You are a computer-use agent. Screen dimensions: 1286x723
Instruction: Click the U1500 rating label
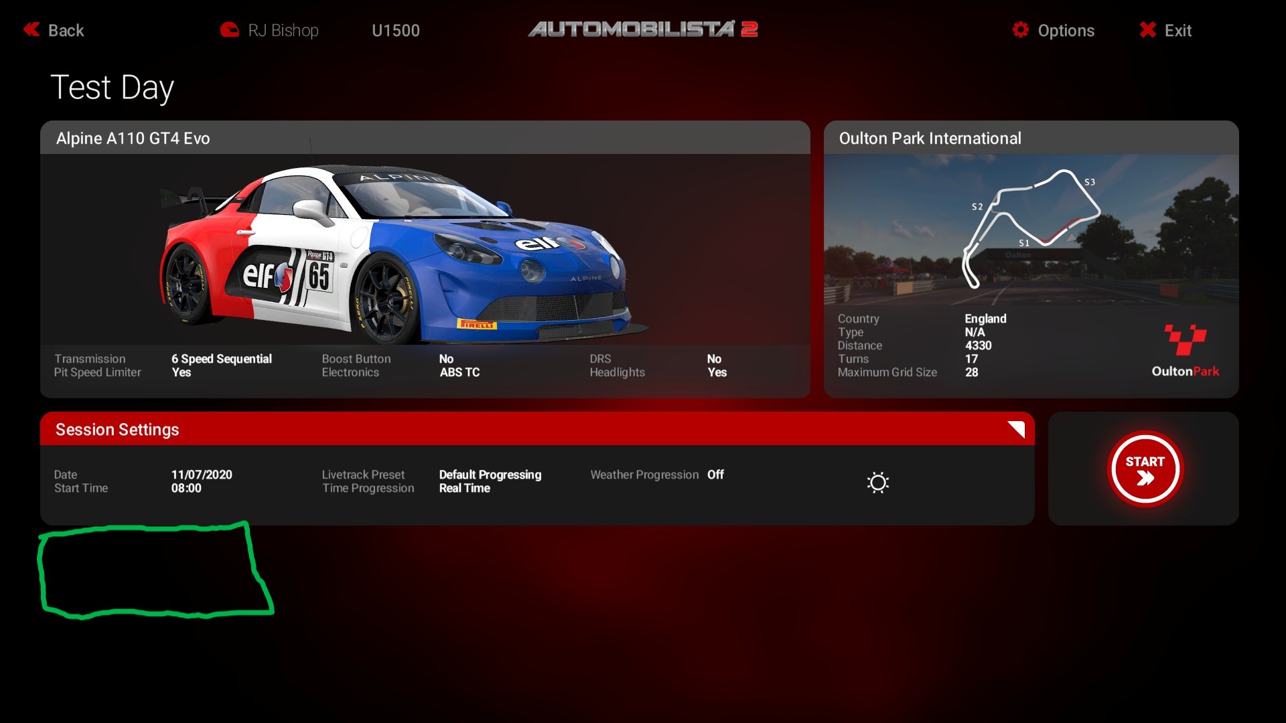point(396,30)
